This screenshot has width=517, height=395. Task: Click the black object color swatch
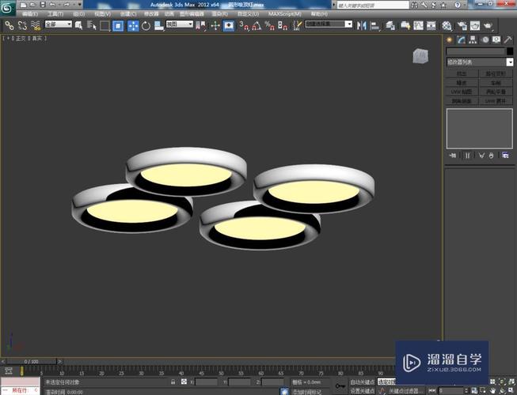point(510,51)
